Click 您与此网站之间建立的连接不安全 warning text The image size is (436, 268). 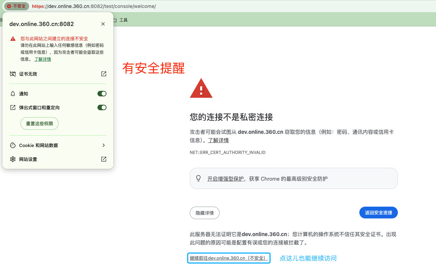[54, 38]
